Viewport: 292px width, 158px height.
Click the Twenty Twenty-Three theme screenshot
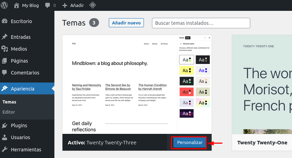pos(137,84)
